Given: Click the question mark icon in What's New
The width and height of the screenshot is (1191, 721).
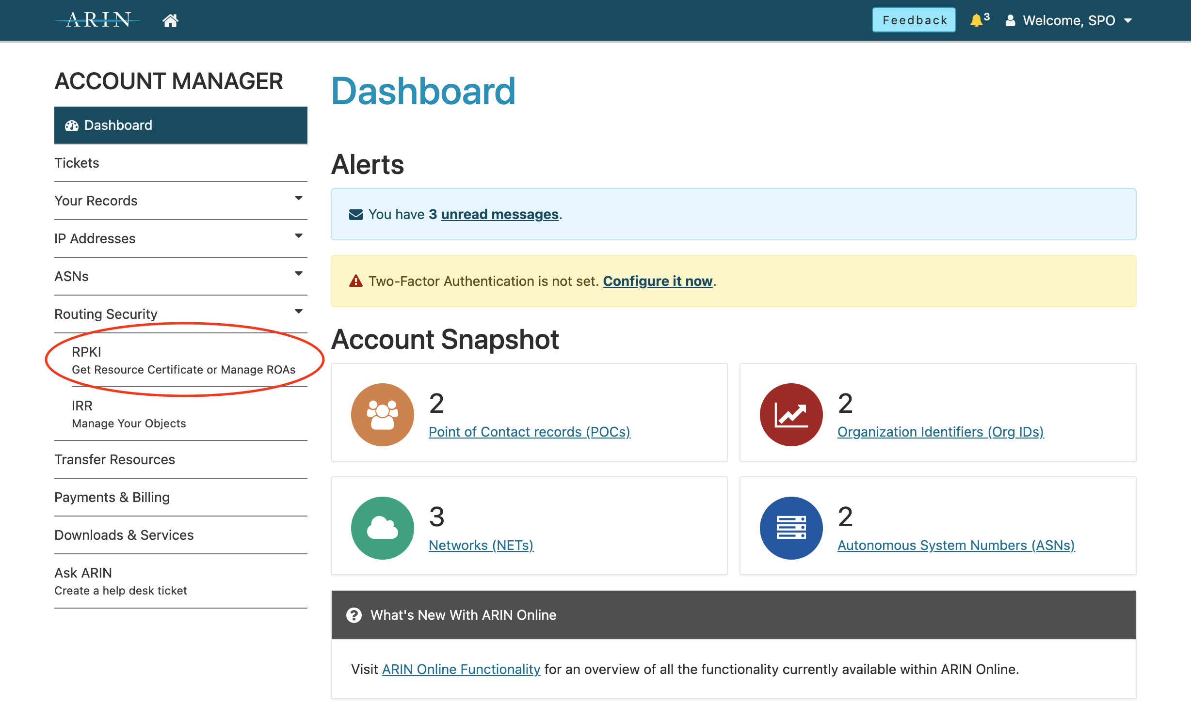Looking at the screenshot, I should [x=354, y=615].
